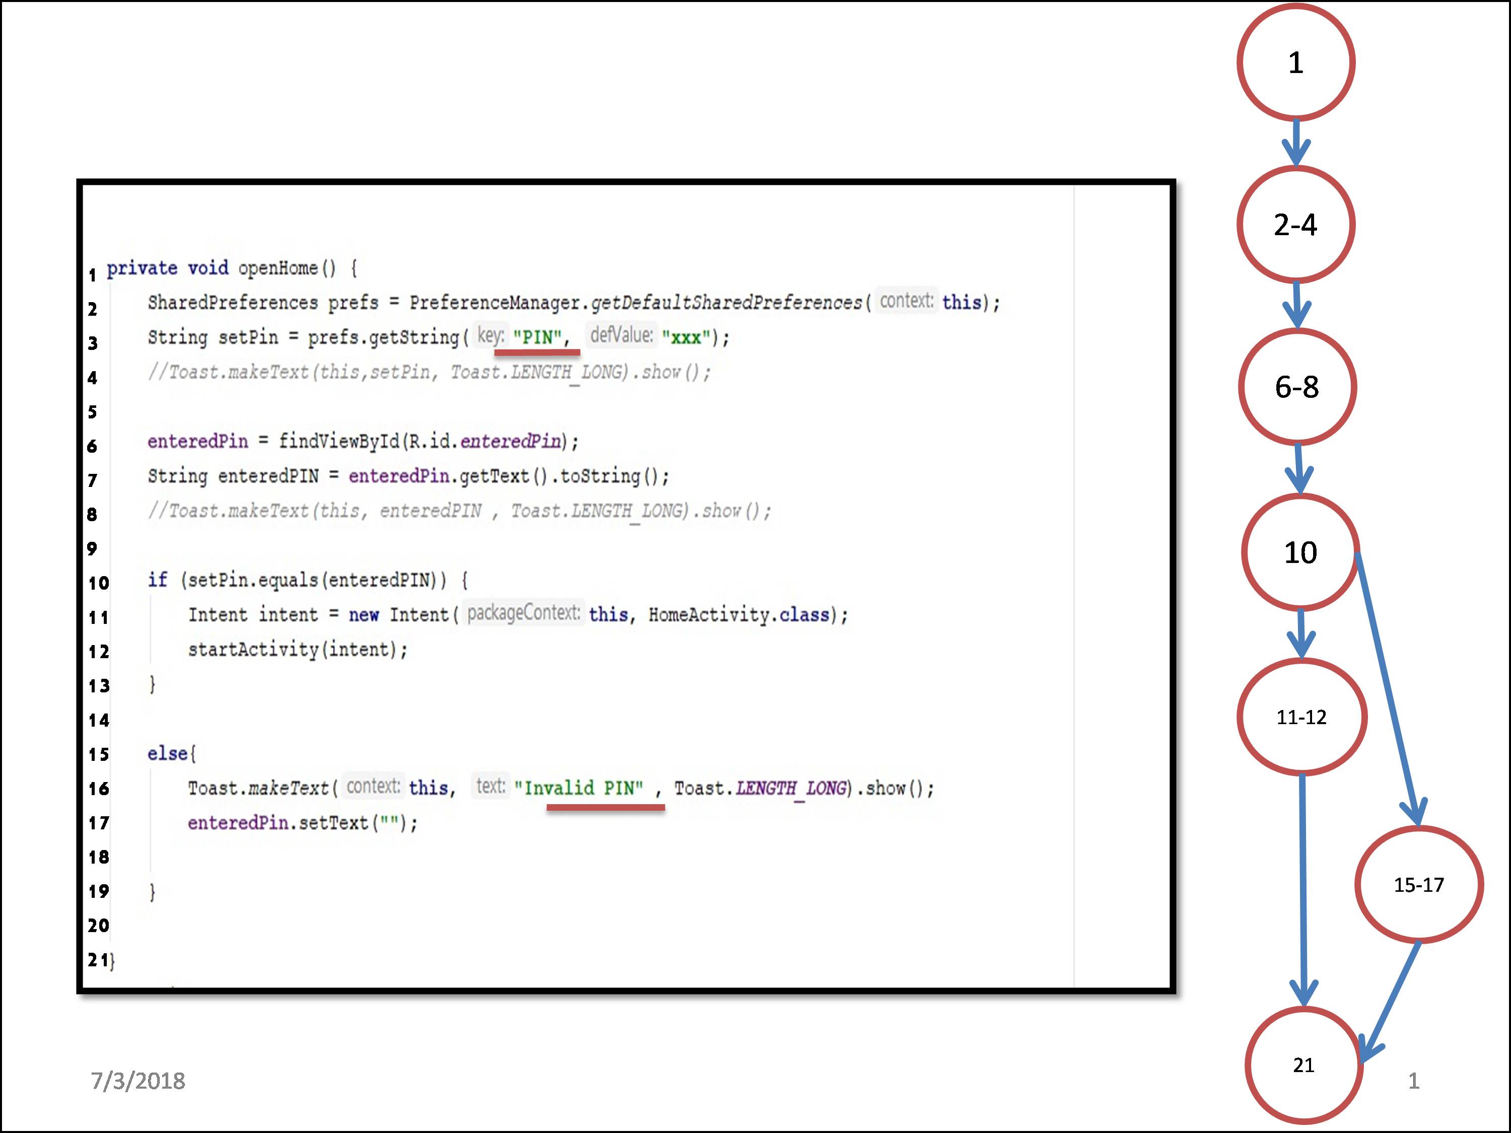Image resolution: width=1511 pixels, height=1133 pixels.
Task: Click the end node 21
Action: click(1303, 1066)
